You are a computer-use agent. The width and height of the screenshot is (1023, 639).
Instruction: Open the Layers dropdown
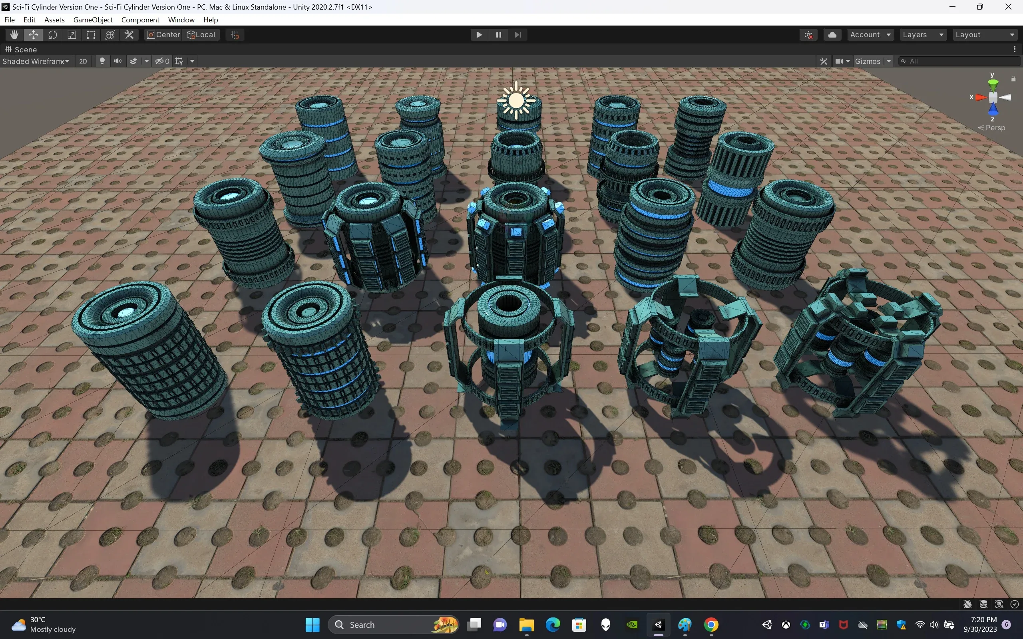923,35
